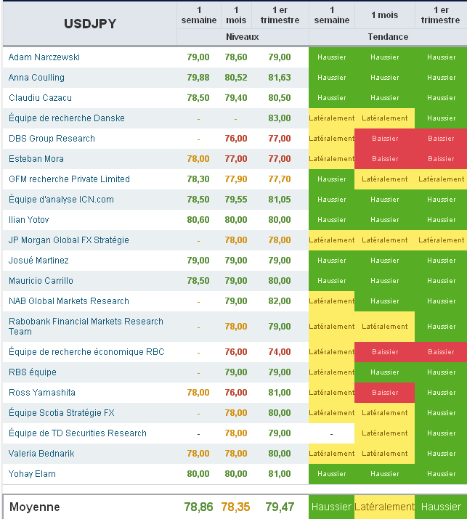Screen dimensions: 467x519
Task: Click Ross Yamashita's red Baissier monthly cell
Action: coord(384,393)
